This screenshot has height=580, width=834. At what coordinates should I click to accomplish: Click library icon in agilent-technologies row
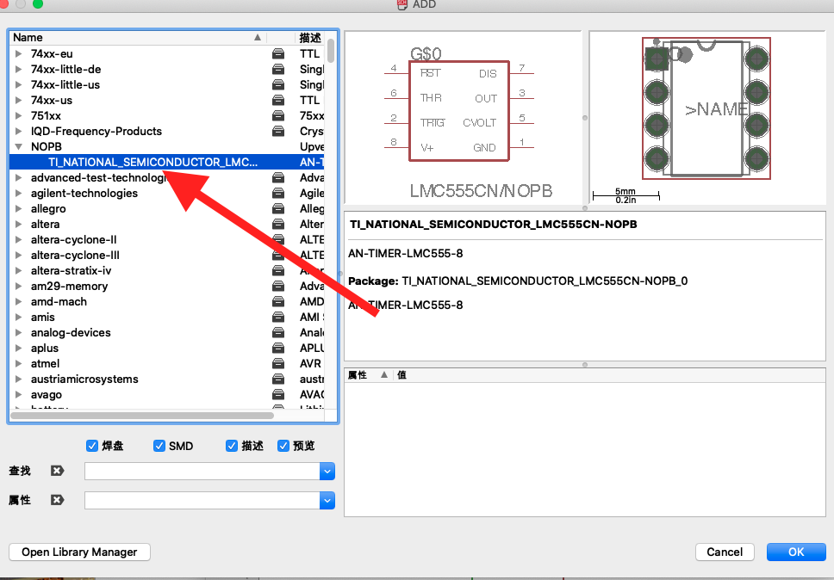[277, 193]
